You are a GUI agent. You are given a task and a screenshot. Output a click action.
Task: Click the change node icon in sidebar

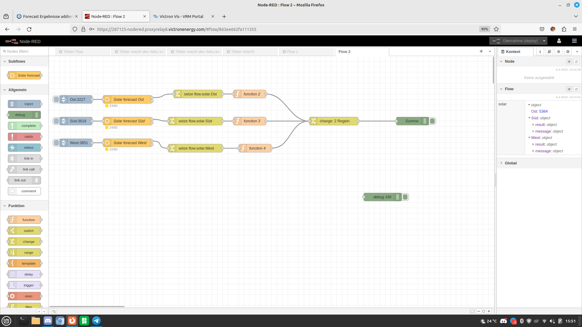pos(12,242)
